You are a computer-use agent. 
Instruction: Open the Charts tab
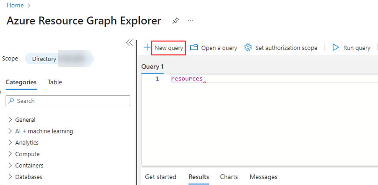(x=229, y=177)
